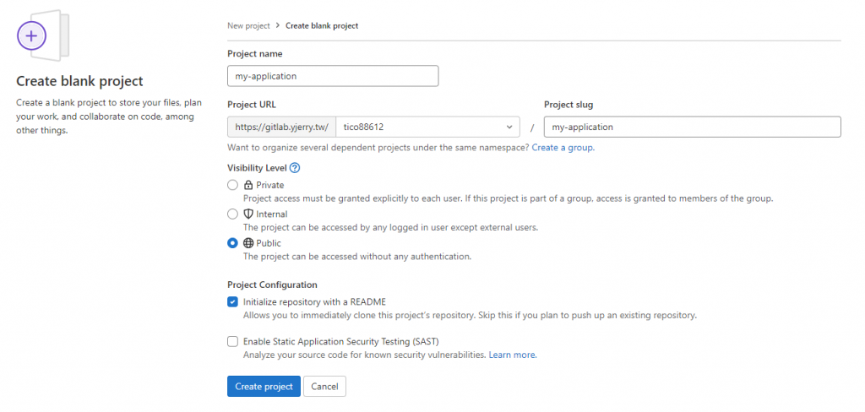Screen dimensions: 865x412
Task: Uncheck Initialize repository with a README
Action: point(232,301)
